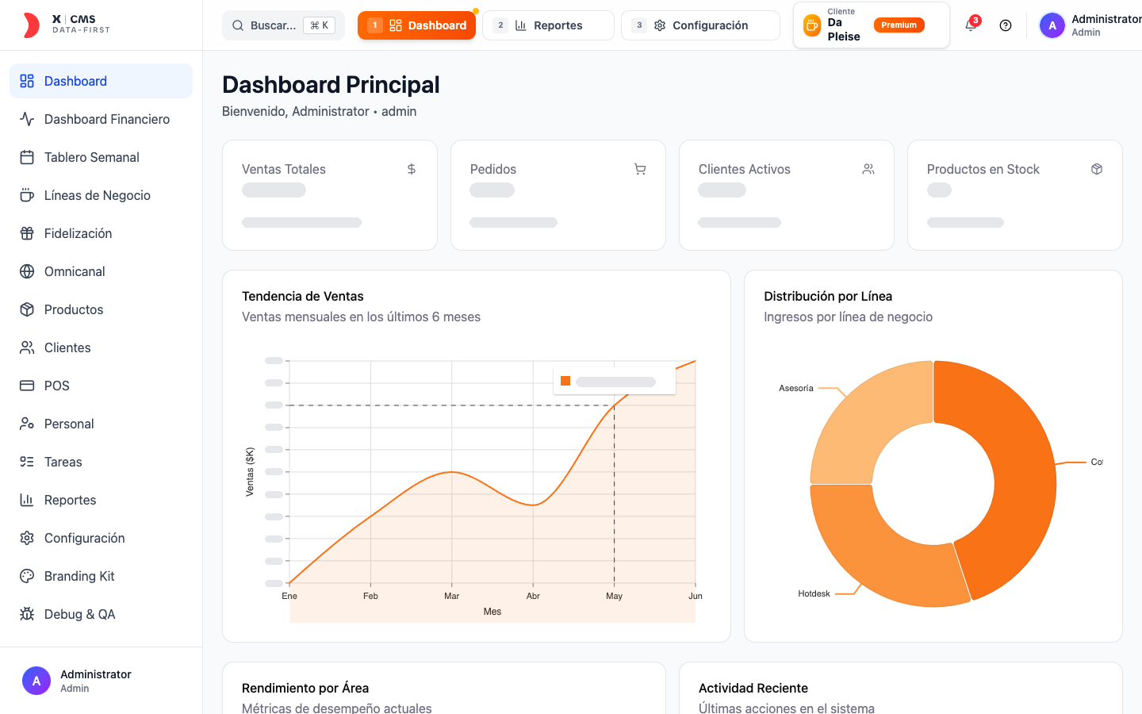
Task: Go to Dashboard Financiero page
Action: pos(101,119)
